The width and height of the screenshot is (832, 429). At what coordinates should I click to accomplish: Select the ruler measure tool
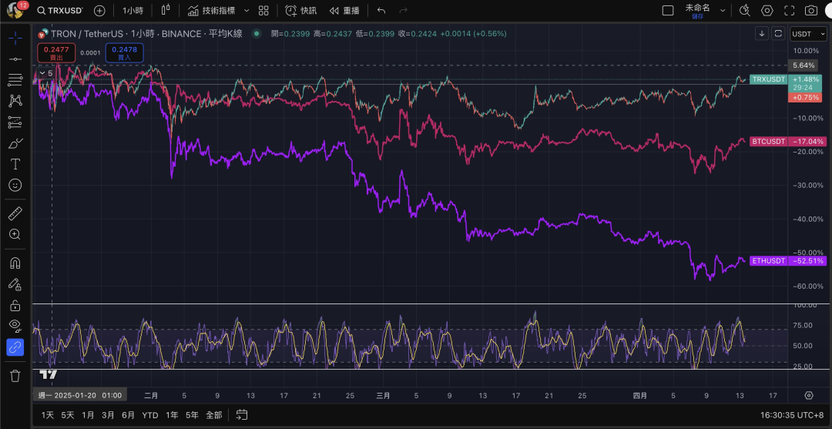pyautogui.click(x=15, y=213)
